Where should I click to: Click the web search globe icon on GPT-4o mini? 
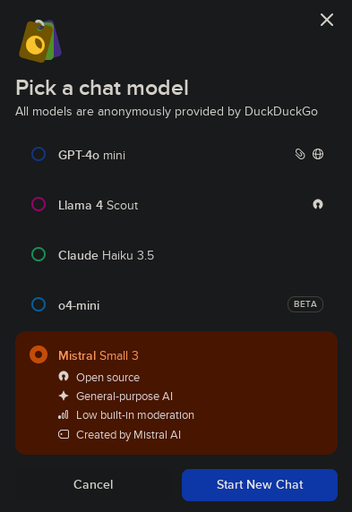point(318,154)
